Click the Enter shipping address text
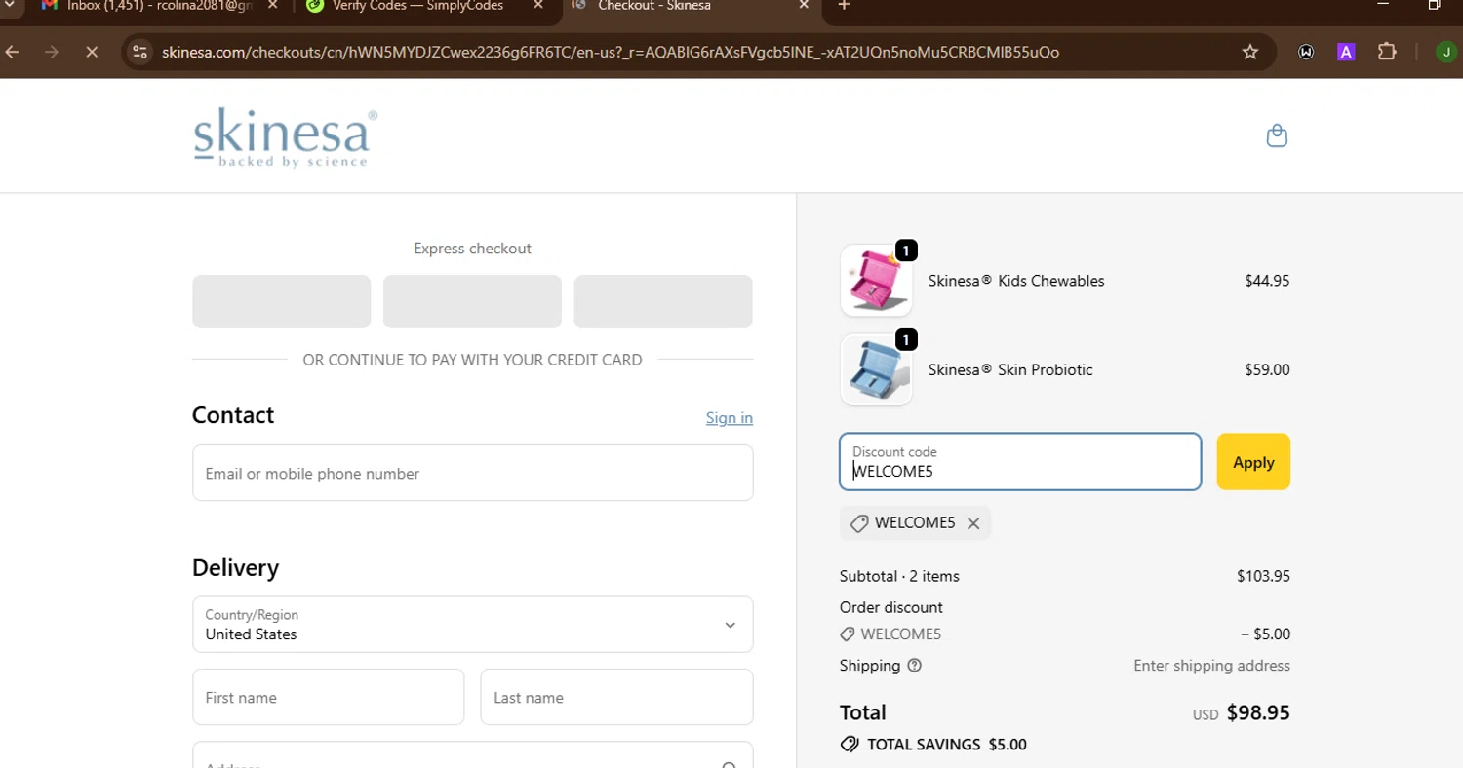1463x768 pixels. pyautogui.click(x=1211, y=666)
